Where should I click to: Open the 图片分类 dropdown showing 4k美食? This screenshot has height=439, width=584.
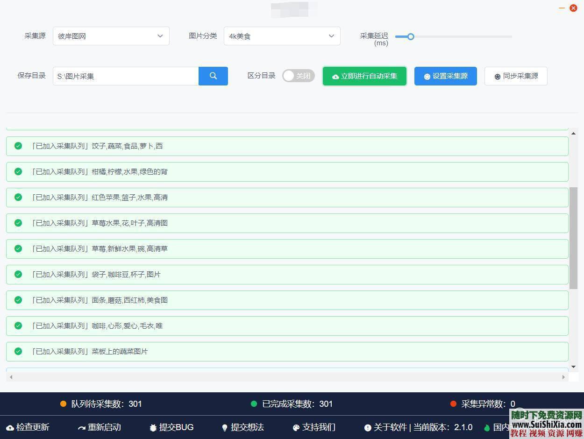coord(282,36)
